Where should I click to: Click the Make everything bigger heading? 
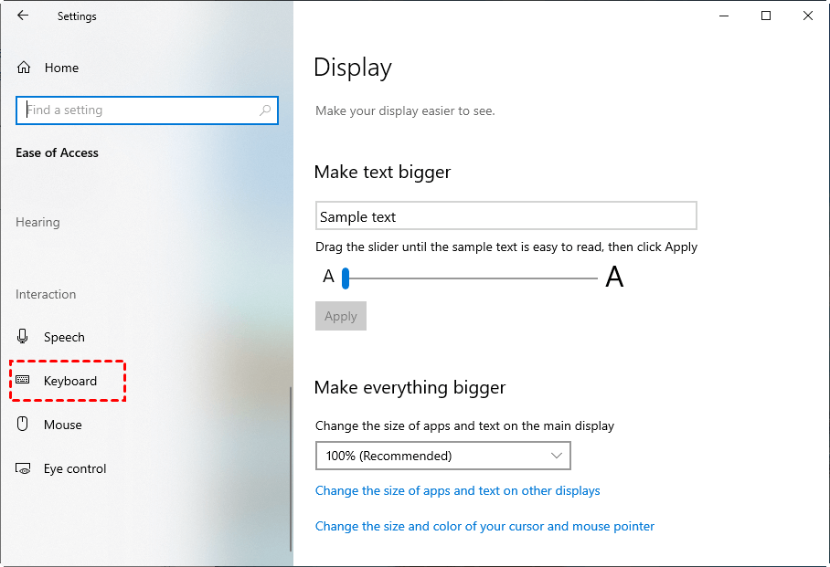(x=410, y=388)
